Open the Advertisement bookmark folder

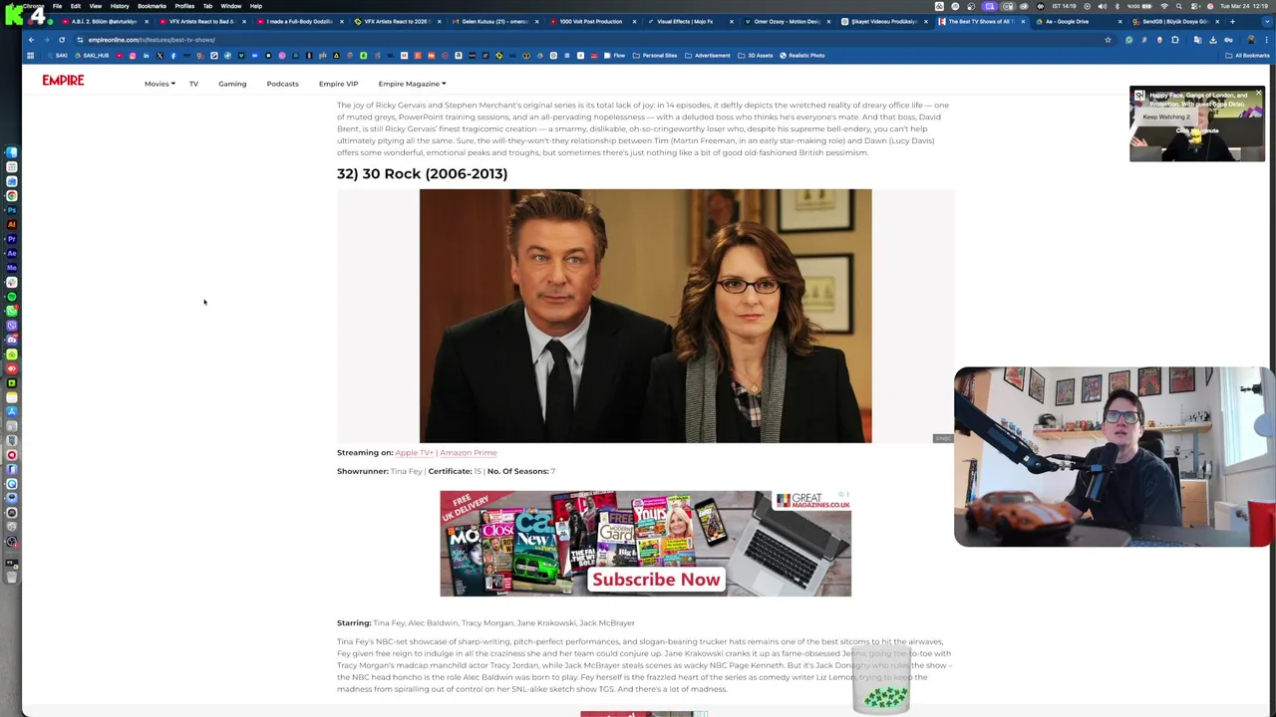coord(708,56)
